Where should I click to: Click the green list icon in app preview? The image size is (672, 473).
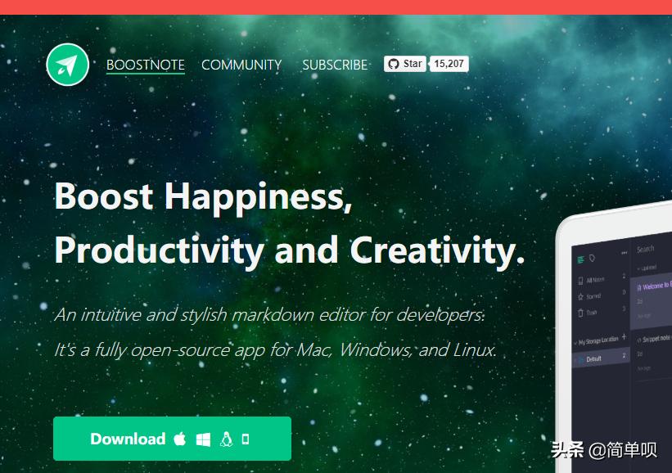[581, 259]
